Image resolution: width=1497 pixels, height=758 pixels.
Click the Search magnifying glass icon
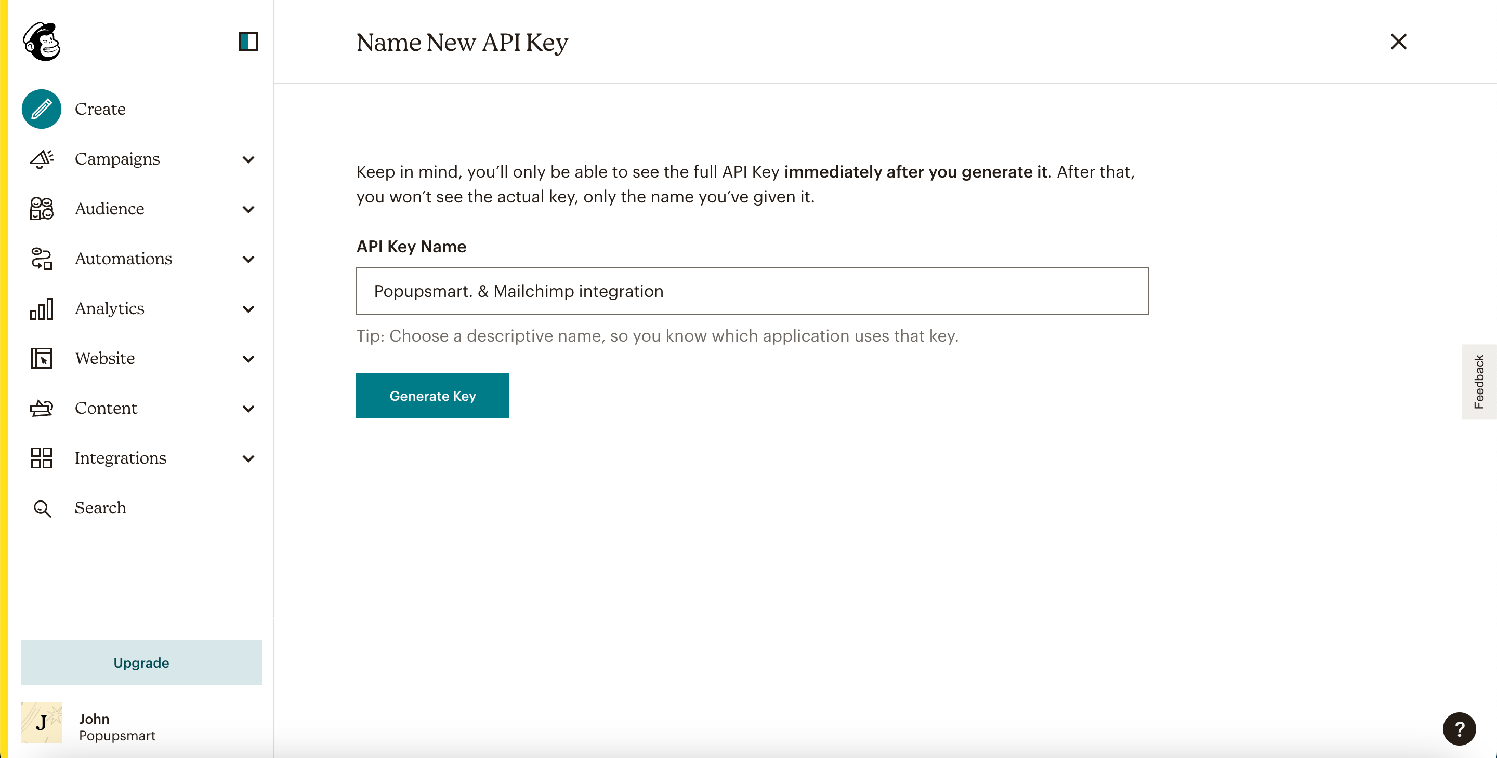point(41,508)
